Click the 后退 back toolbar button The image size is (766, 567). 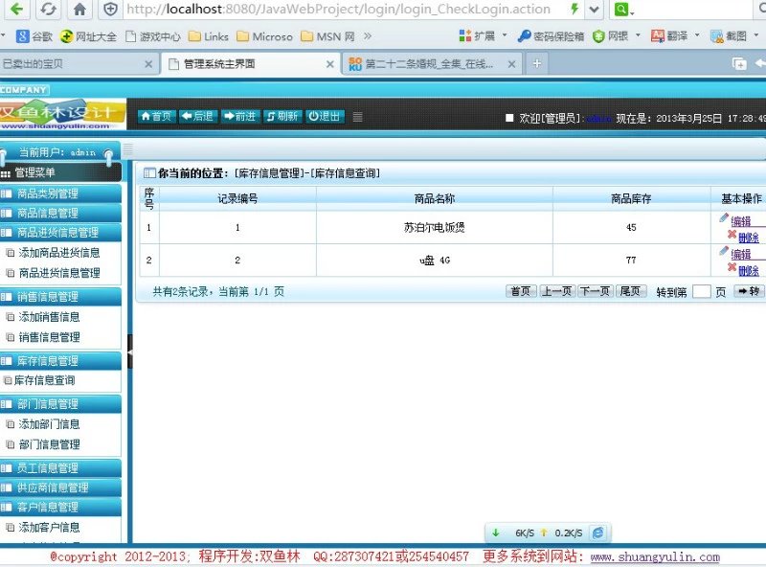(x=197, y=116)
